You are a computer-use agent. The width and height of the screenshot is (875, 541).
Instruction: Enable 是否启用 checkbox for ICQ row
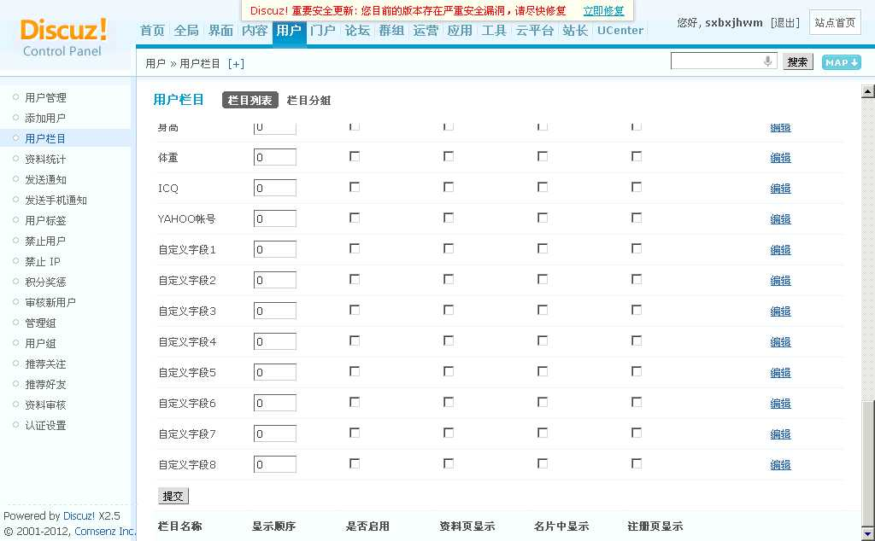[x=355, y=187]
